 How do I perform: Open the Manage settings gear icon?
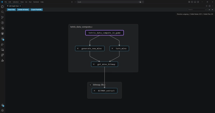coord(2,110)
